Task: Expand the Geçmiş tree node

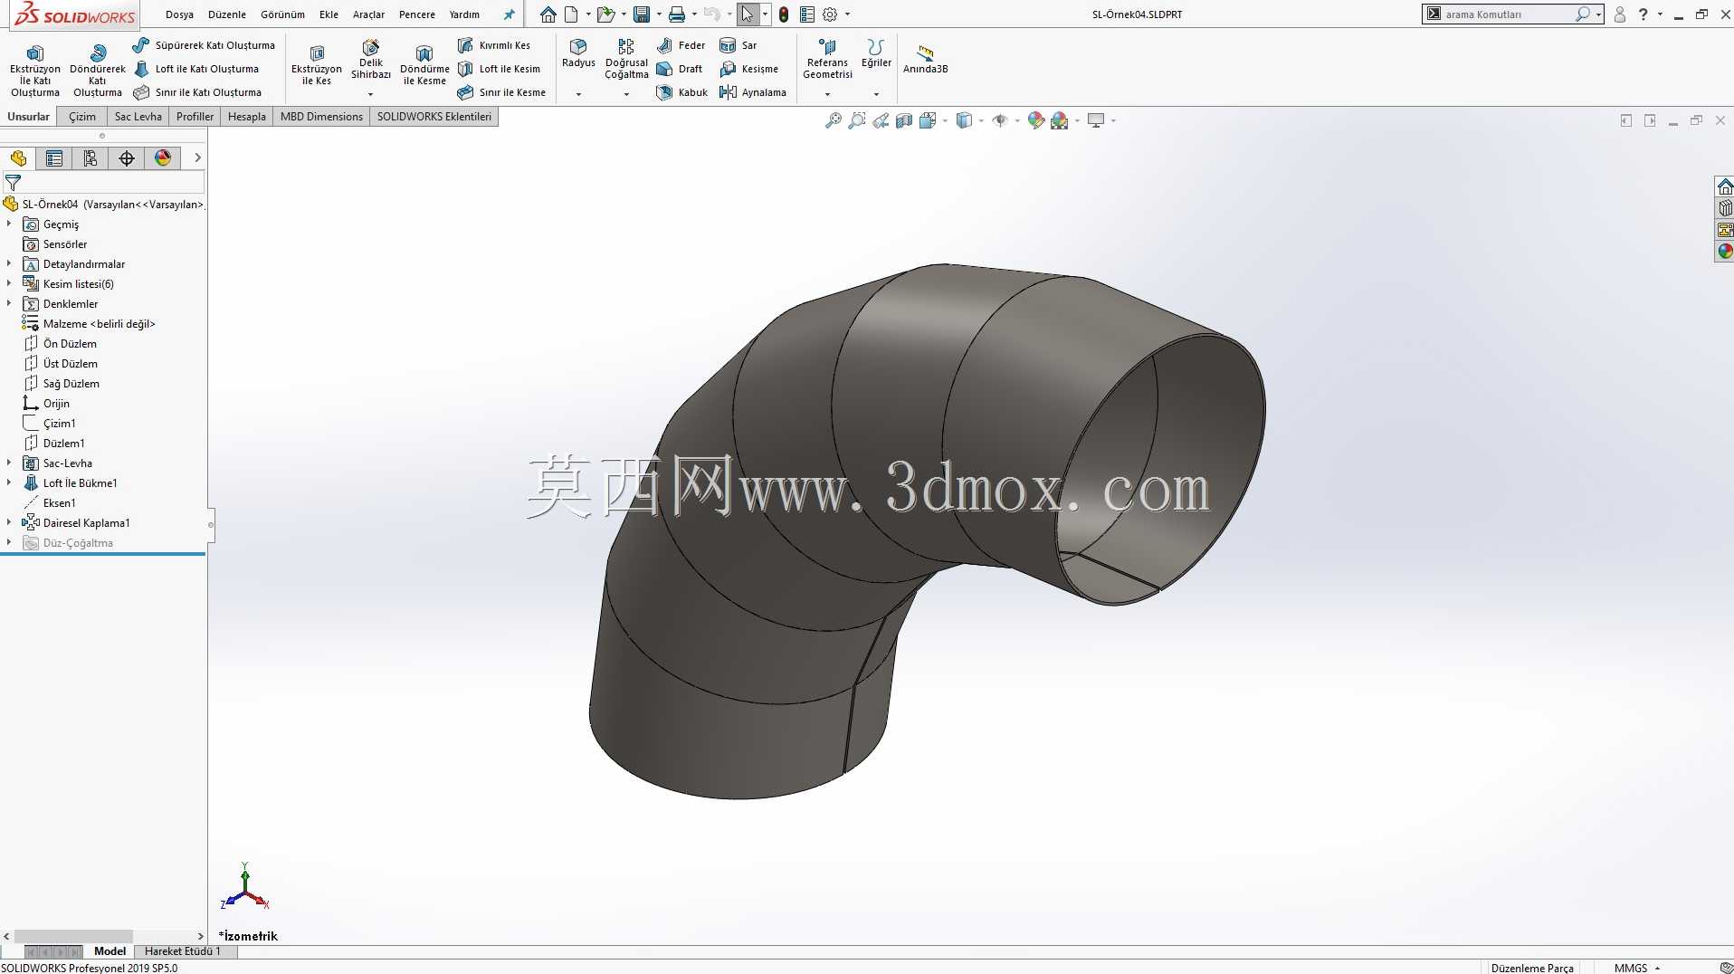Action: pyautogui.click(x=9, y=224)
